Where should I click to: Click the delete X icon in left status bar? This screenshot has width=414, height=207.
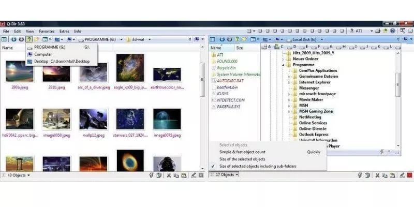[x=169, y=175]
